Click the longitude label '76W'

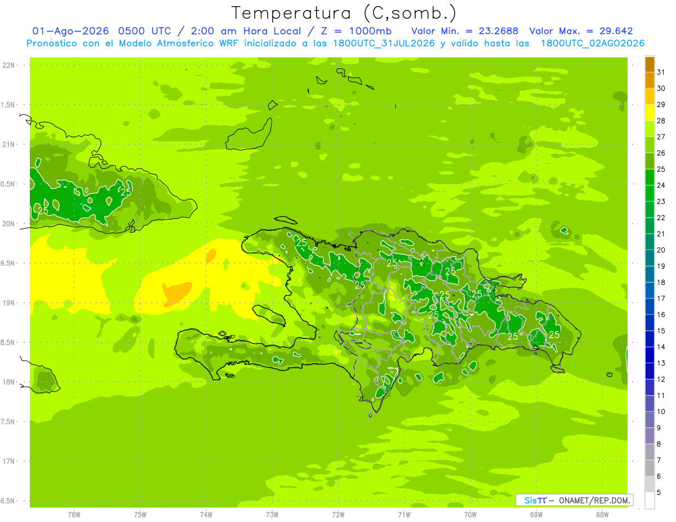(74, 515)
